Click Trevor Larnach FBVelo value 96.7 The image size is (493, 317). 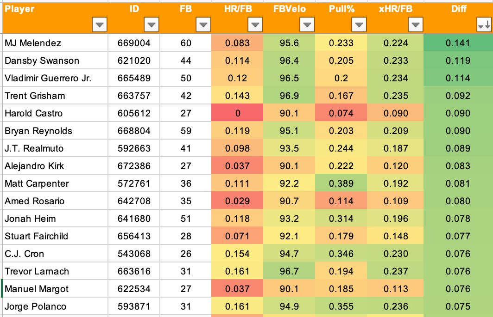pos(289,271)
